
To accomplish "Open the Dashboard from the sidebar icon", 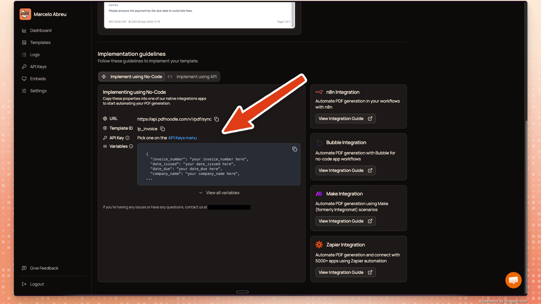I will click(23, 30).
